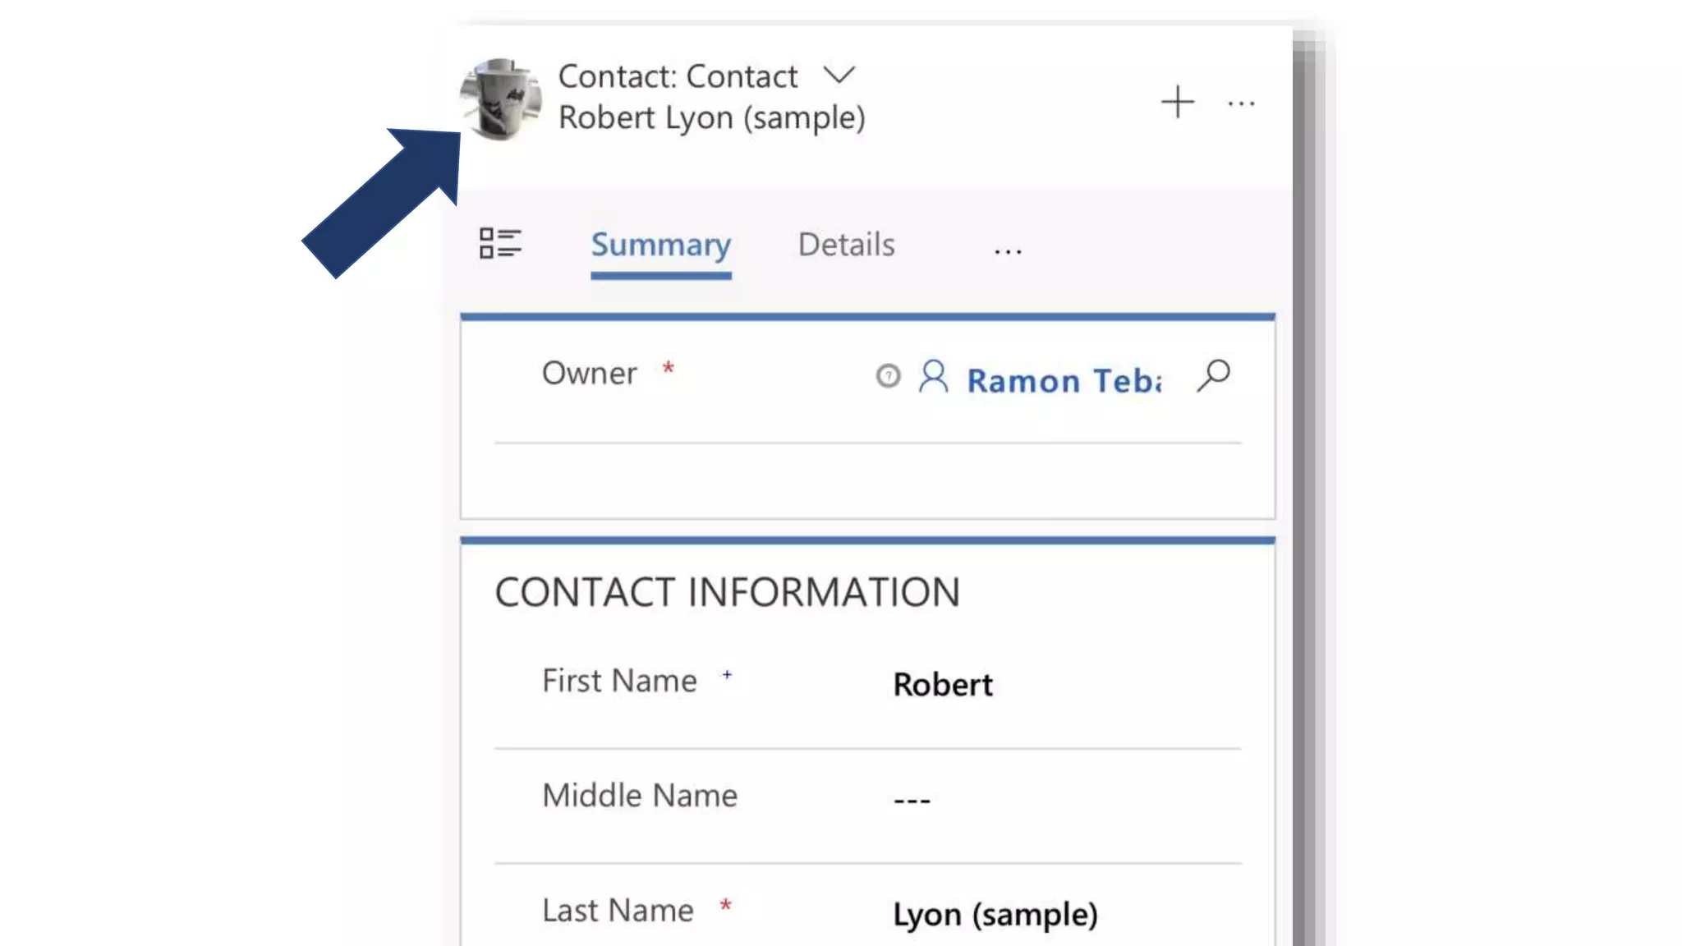Screen dimensions: 1682x946
Task: Click the Owner field label
Action: (x=589, y=374)
